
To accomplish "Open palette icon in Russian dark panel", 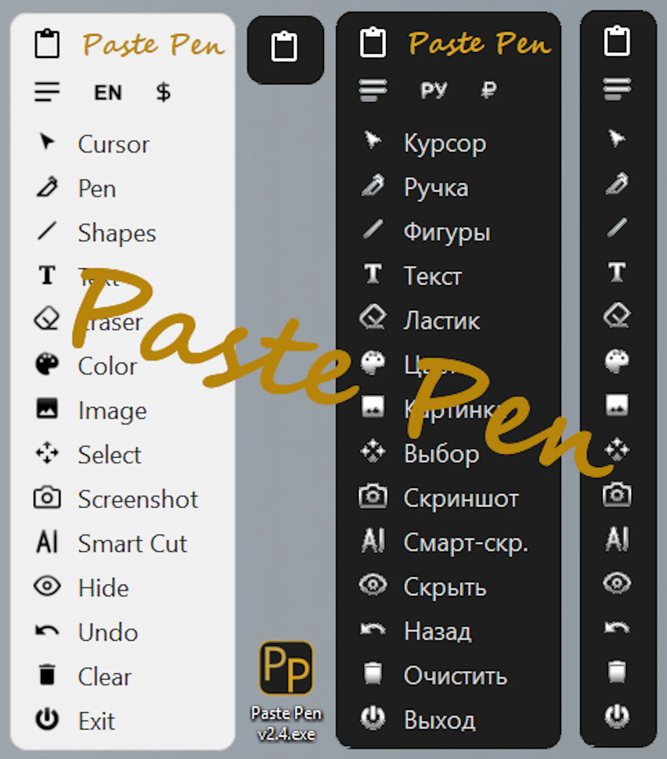I will (x=372, y=362).
